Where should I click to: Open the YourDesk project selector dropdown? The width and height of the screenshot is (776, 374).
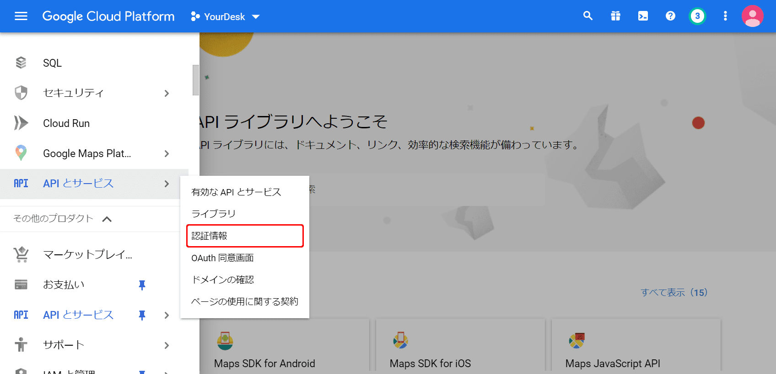[x=225, y=17]
